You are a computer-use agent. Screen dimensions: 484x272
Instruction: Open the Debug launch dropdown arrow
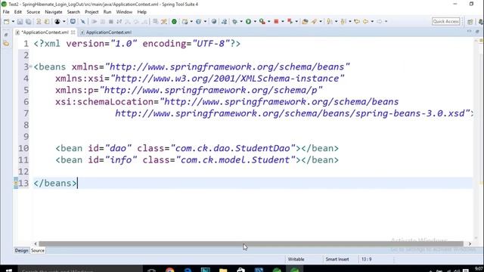(x=241, y=21)
